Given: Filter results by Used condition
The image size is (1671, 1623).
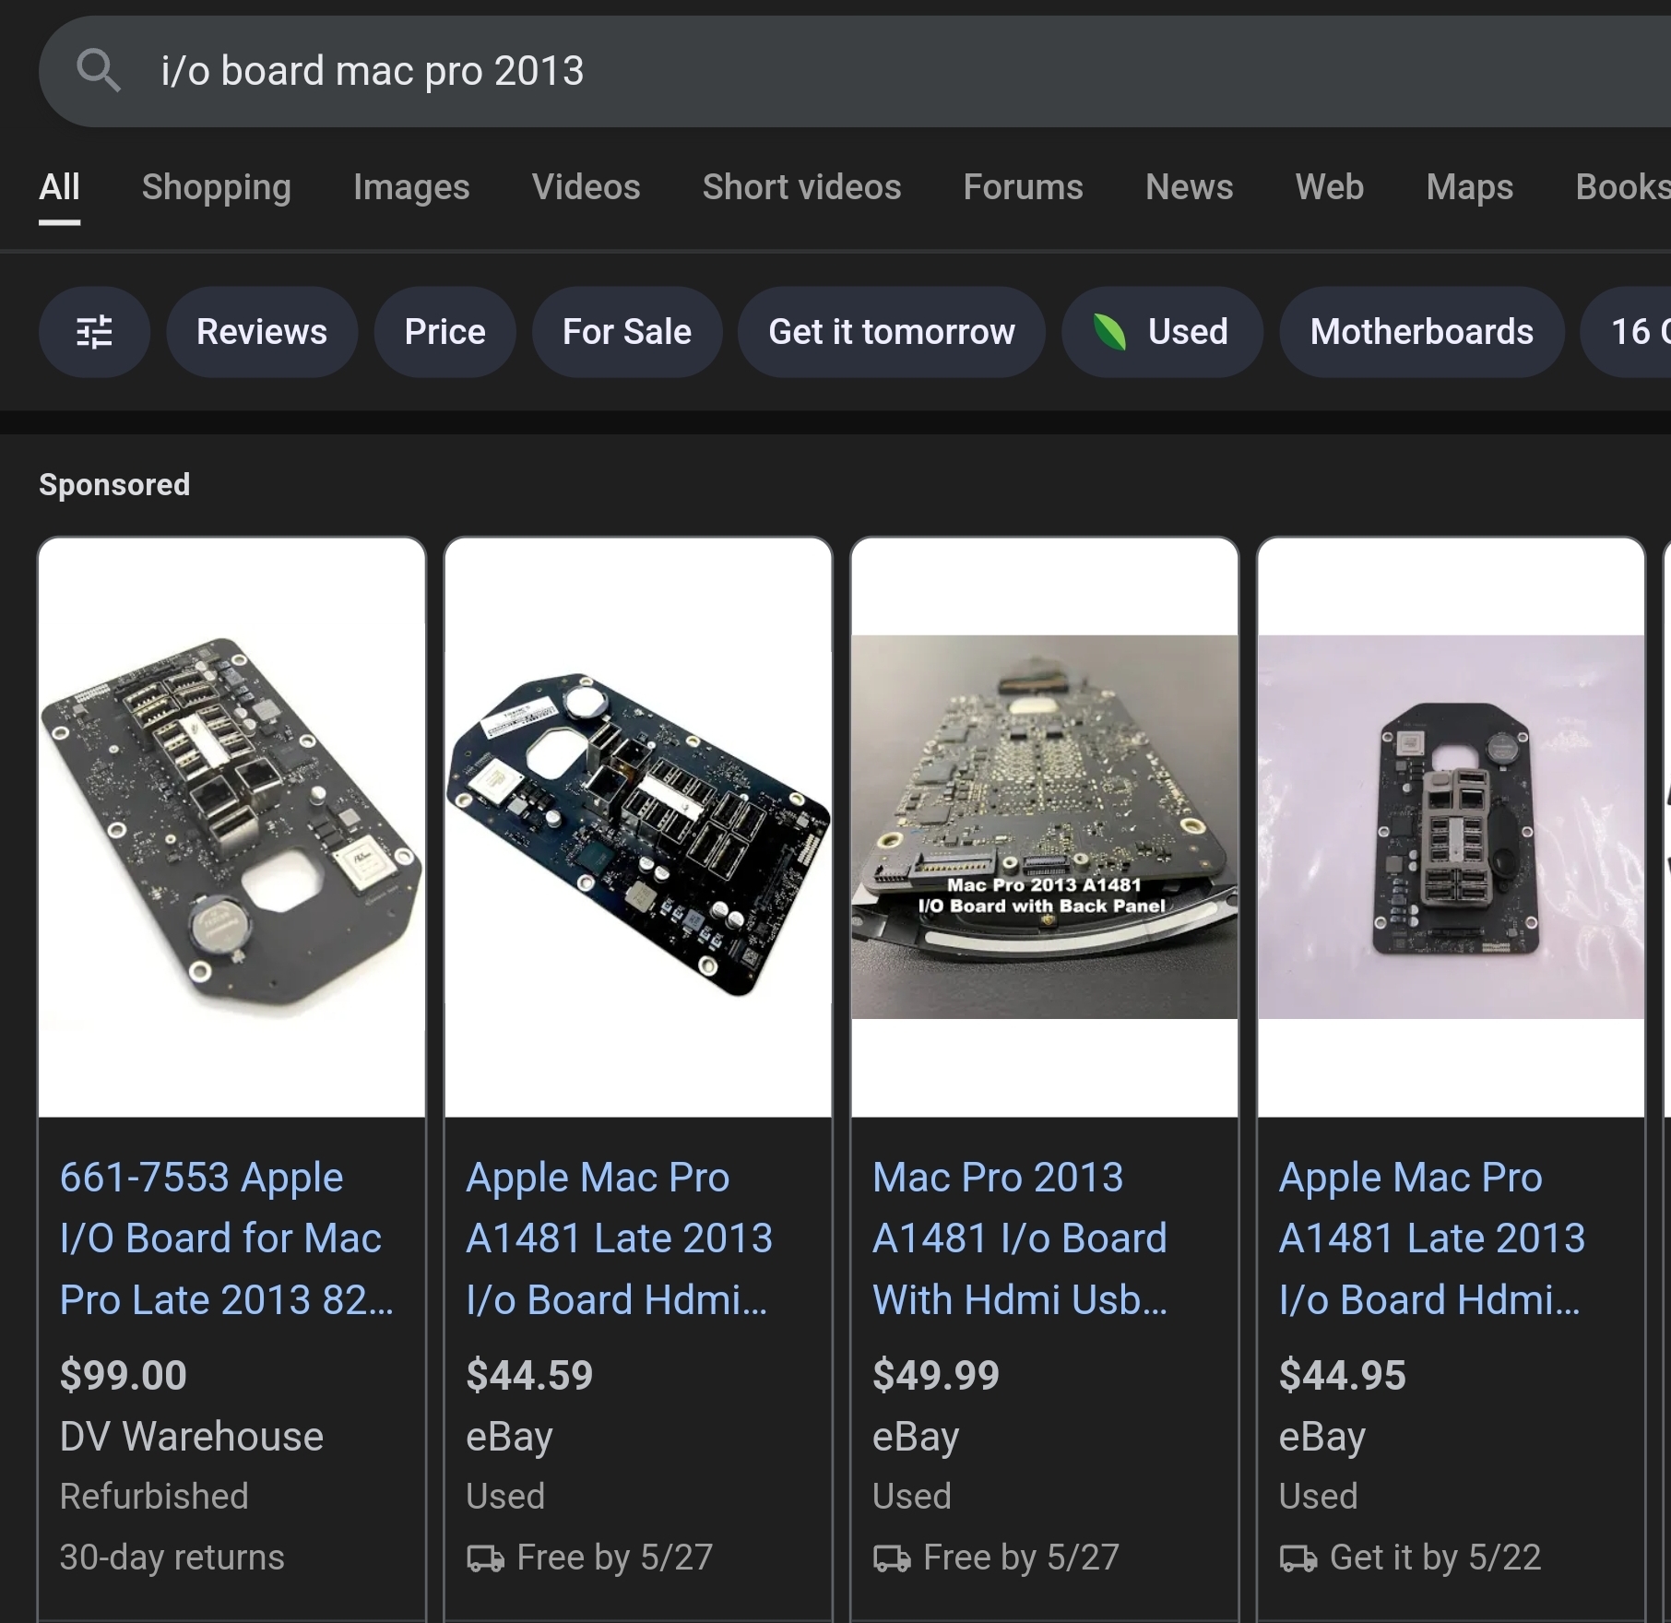Looking at the screenshot, I should click(x=1162, y=332).
